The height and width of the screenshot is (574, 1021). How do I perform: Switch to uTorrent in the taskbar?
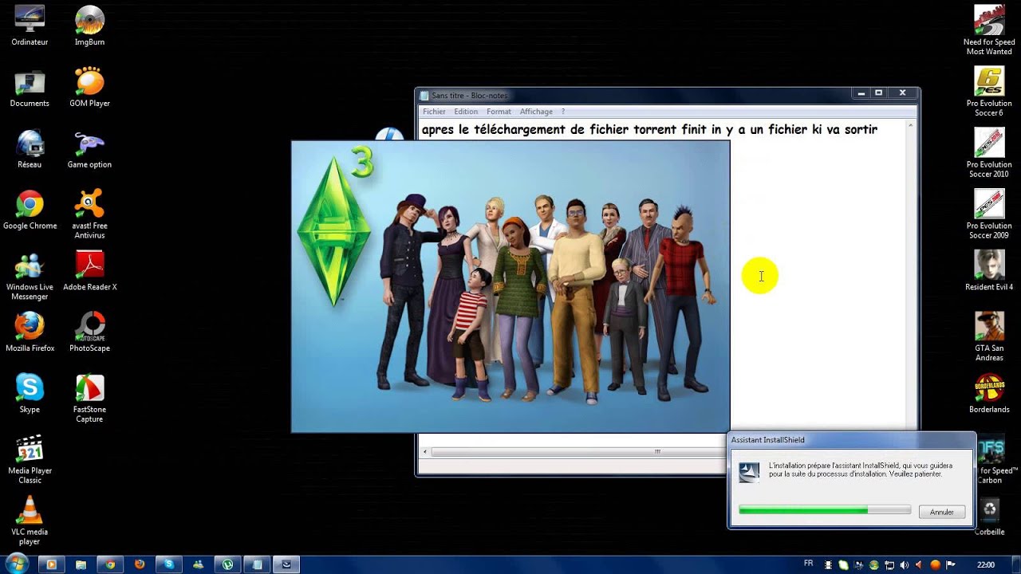click(227, 564)
